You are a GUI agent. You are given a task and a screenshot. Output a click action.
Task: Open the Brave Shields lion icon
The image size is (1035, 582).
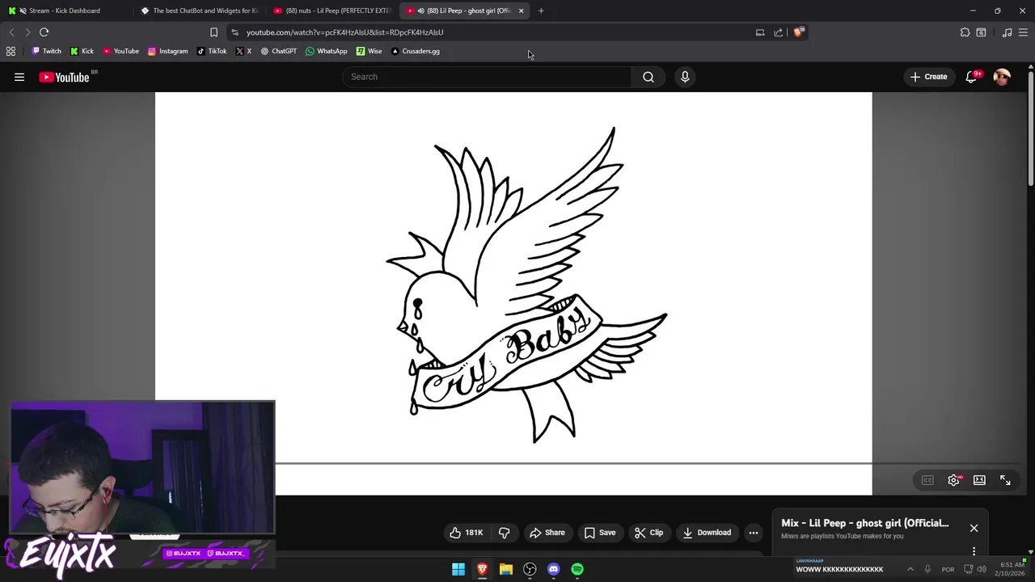(798, 32)
